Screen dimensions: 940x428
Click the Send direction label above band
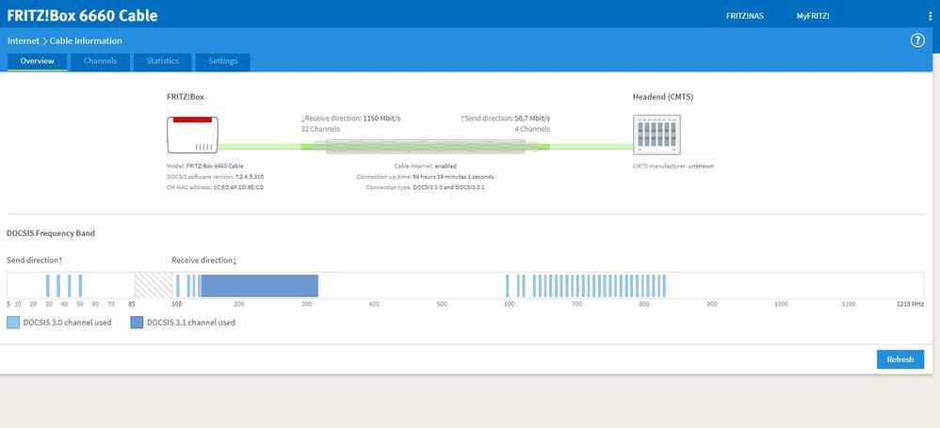pos(35,261)
